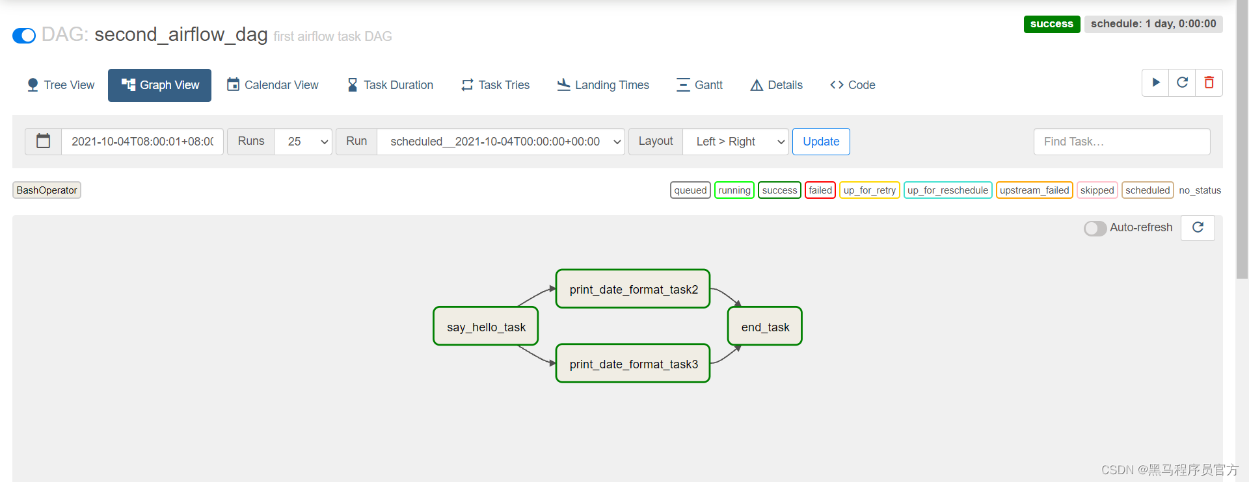This screenshot has width=1249, height=482.
Task: Select the end_task node
Action: click(x=765, y=327)
